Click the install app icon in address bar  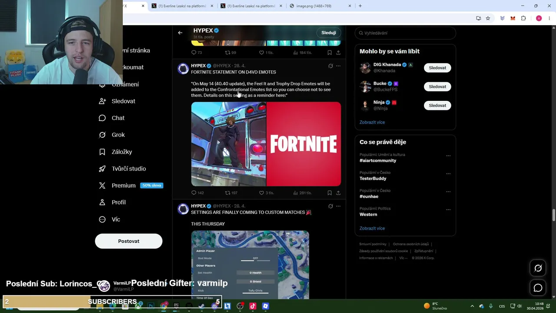click(478, 18)
